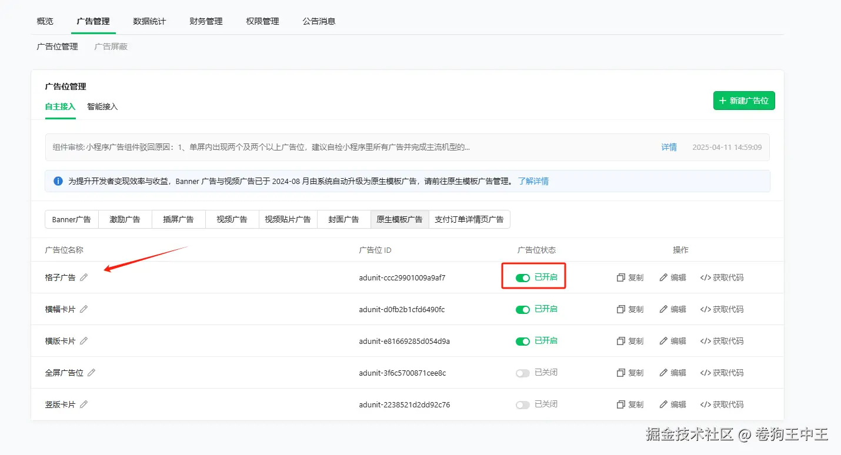841x455 pixels.
Task: Edit the 全屏广告位 ad unit (编辑)
Action: click(x=673, y=373)
